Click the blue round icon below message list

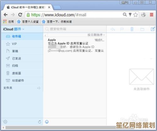(47, 122)
